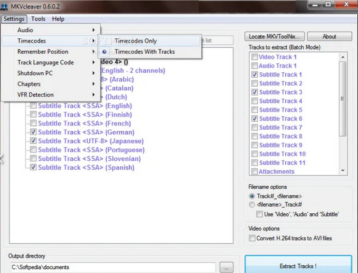
Task: Select the <filename>_Track# radio option
Action: (252, 204)
